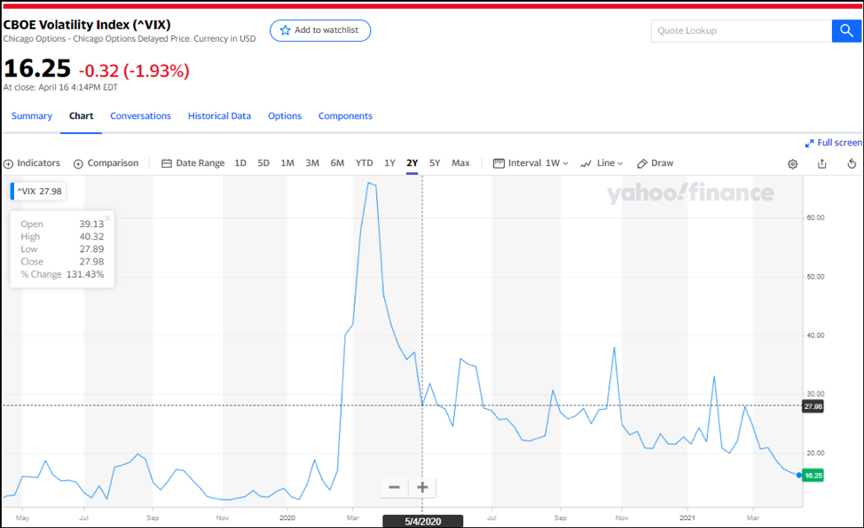
Task: Reset the chart with the reset arrow icon
Action: point(852,163)
